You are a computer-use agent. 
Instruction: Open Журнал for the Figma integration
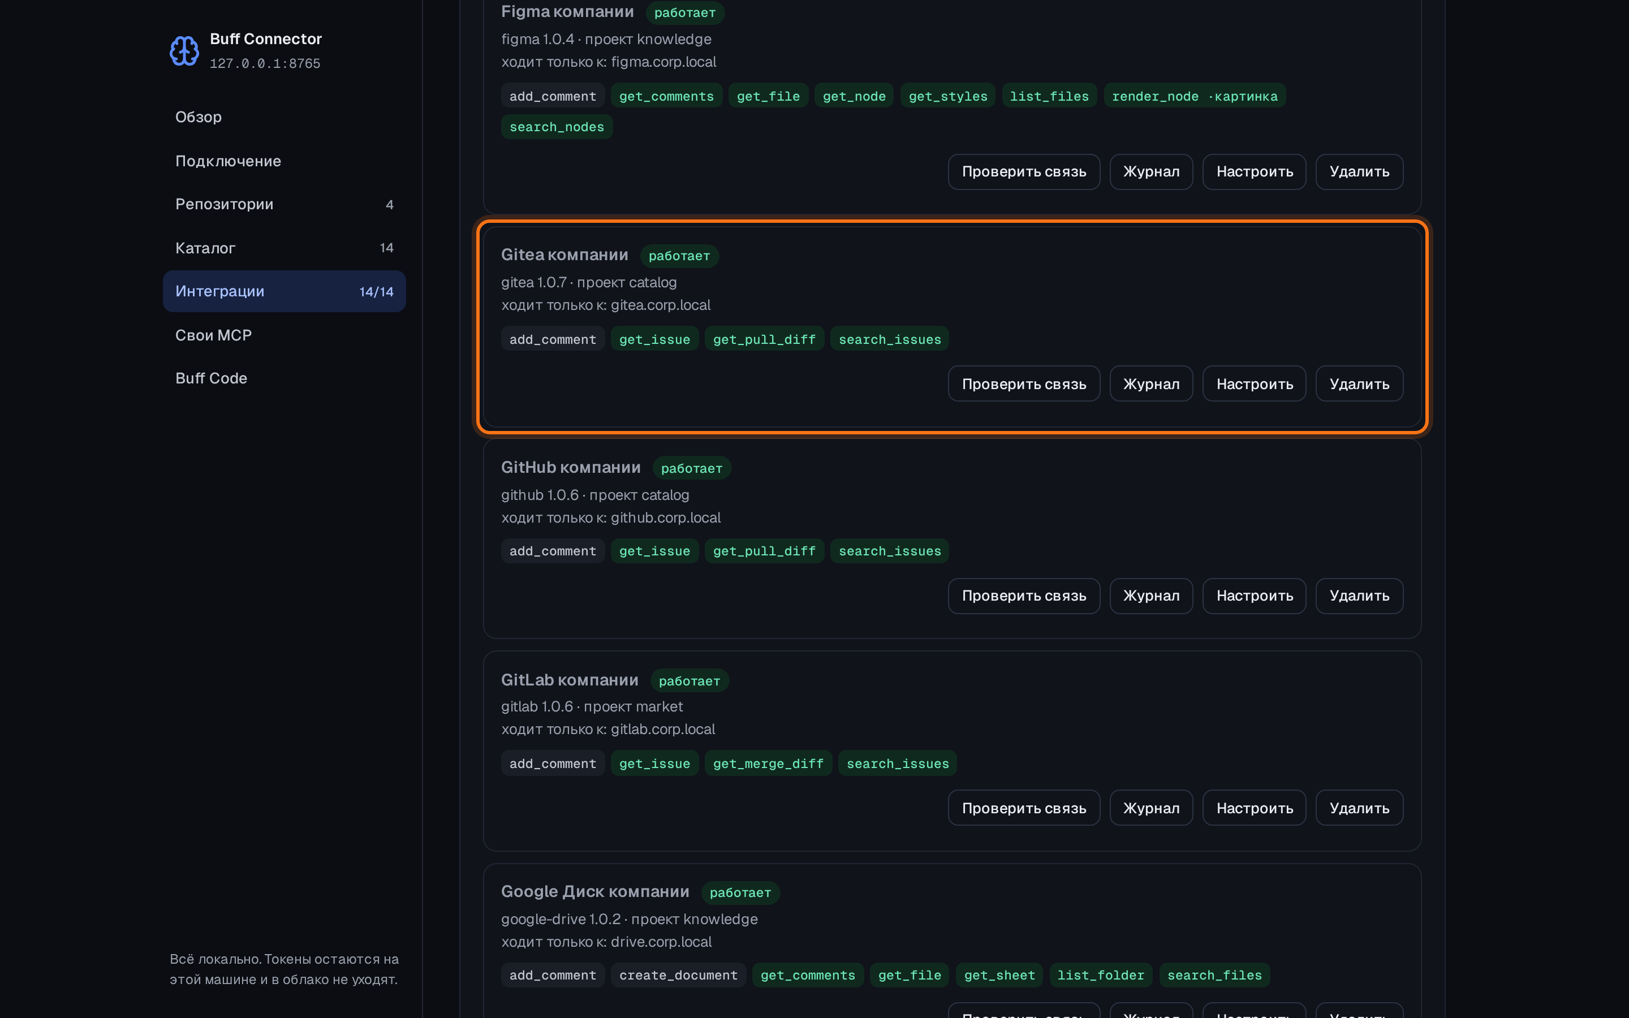(1151, 172)
